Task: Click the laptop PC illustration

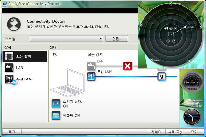Action: (x=67, y=83)
